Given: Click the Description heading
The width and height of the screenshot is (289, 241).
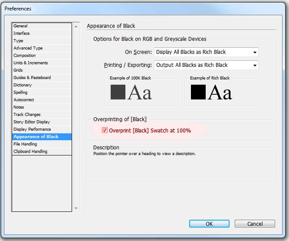Looking at the screenshot, I should 106,148.
